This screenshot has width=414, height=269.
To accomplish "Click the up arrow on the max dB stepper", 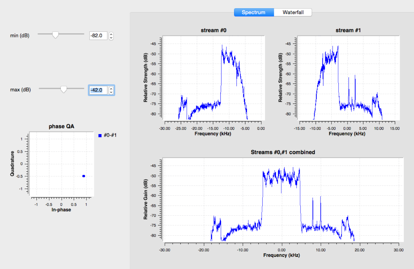I will (x=111, y=89).
